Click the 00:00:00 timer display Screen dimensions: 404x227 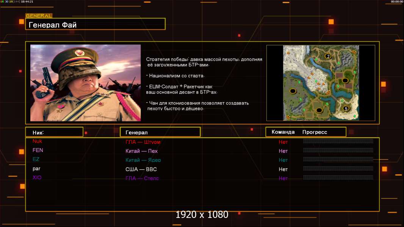[397, 2]
